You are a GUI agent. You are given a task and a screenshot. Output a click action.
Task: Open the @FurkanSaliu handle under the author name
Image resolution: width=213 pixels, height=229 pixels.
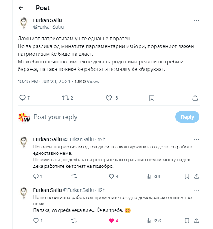point(48,27)
